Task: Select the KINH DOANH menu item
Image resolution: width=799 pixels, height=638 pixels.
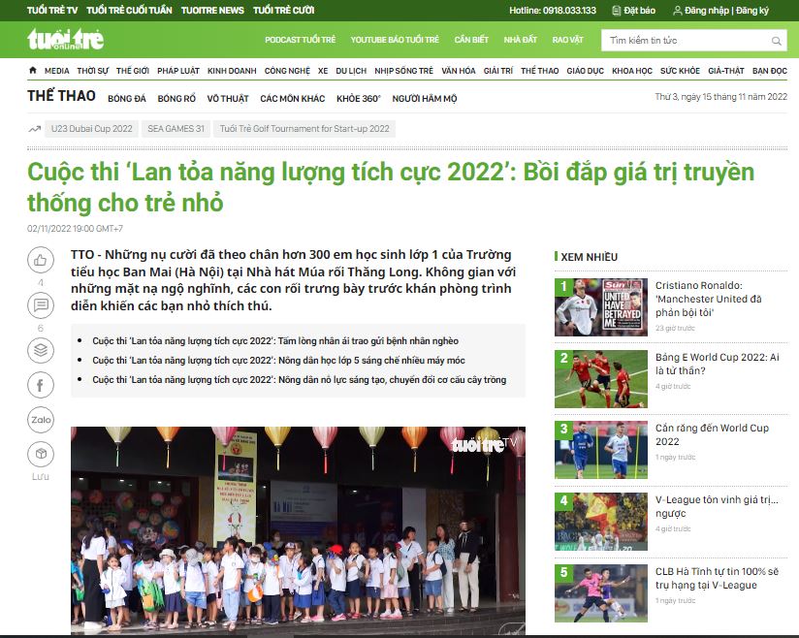Action: pyautogui.click(x=232, y=71)
